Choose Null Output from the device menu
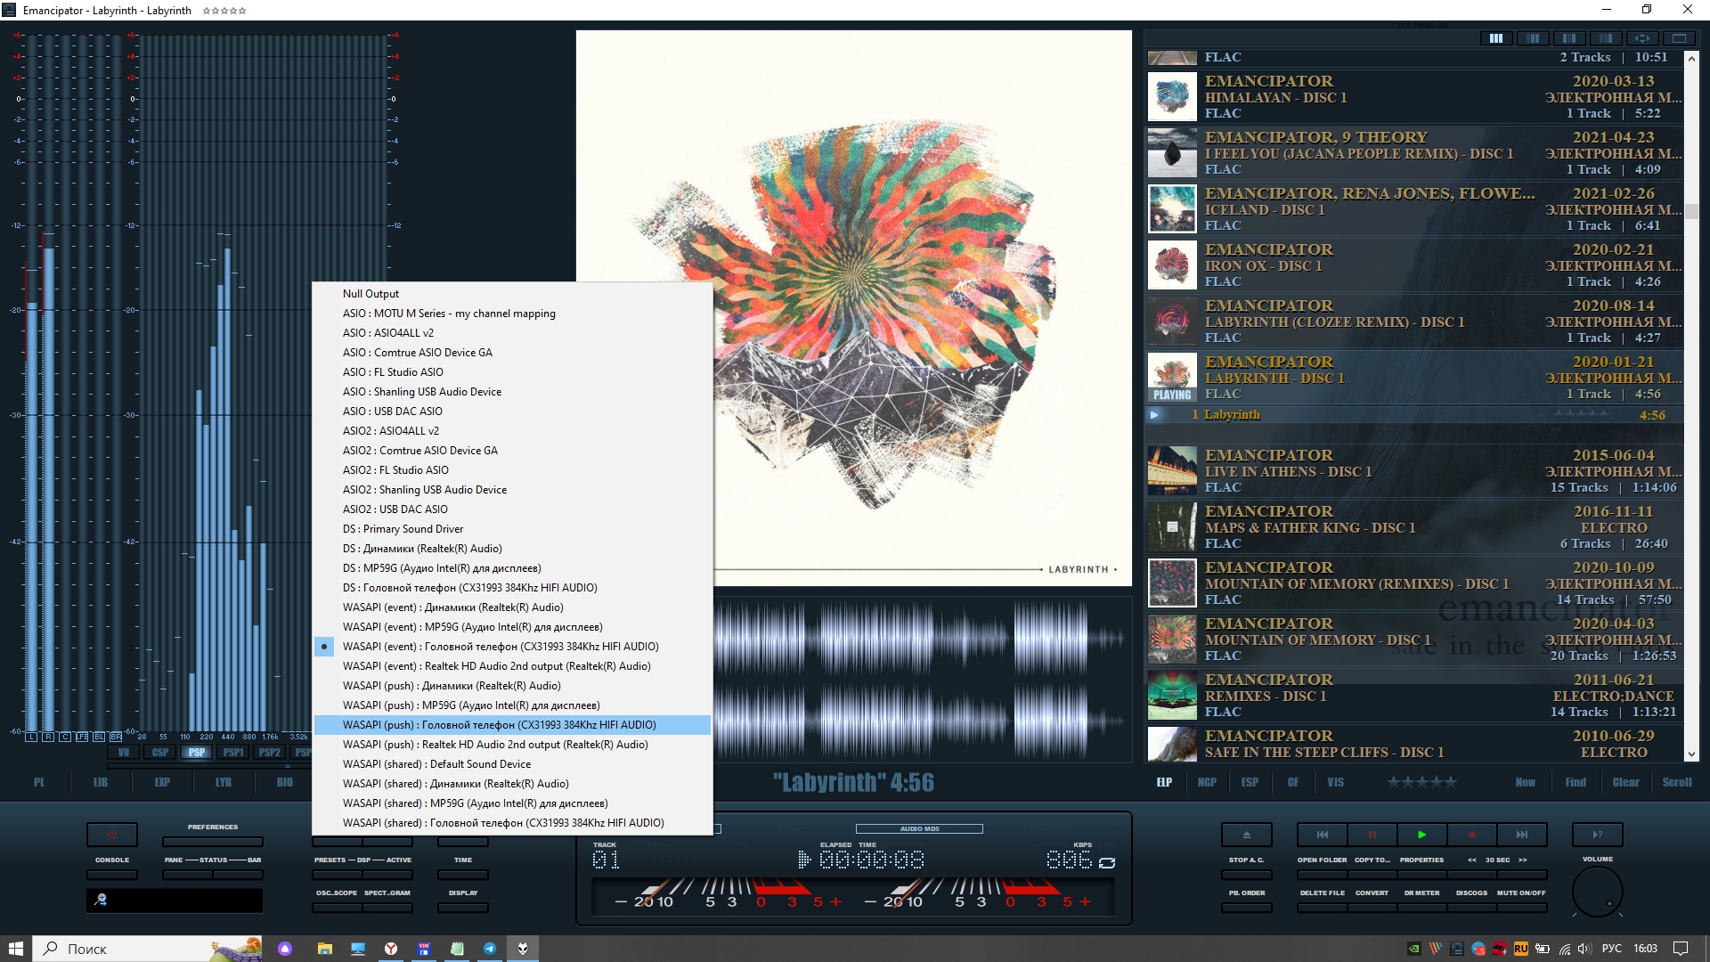1710x962 pixels. click(513, 294)
